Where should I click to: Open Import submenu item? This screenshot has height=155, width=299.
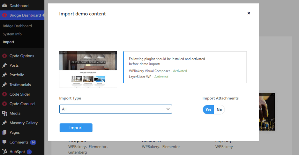point(8,42)
